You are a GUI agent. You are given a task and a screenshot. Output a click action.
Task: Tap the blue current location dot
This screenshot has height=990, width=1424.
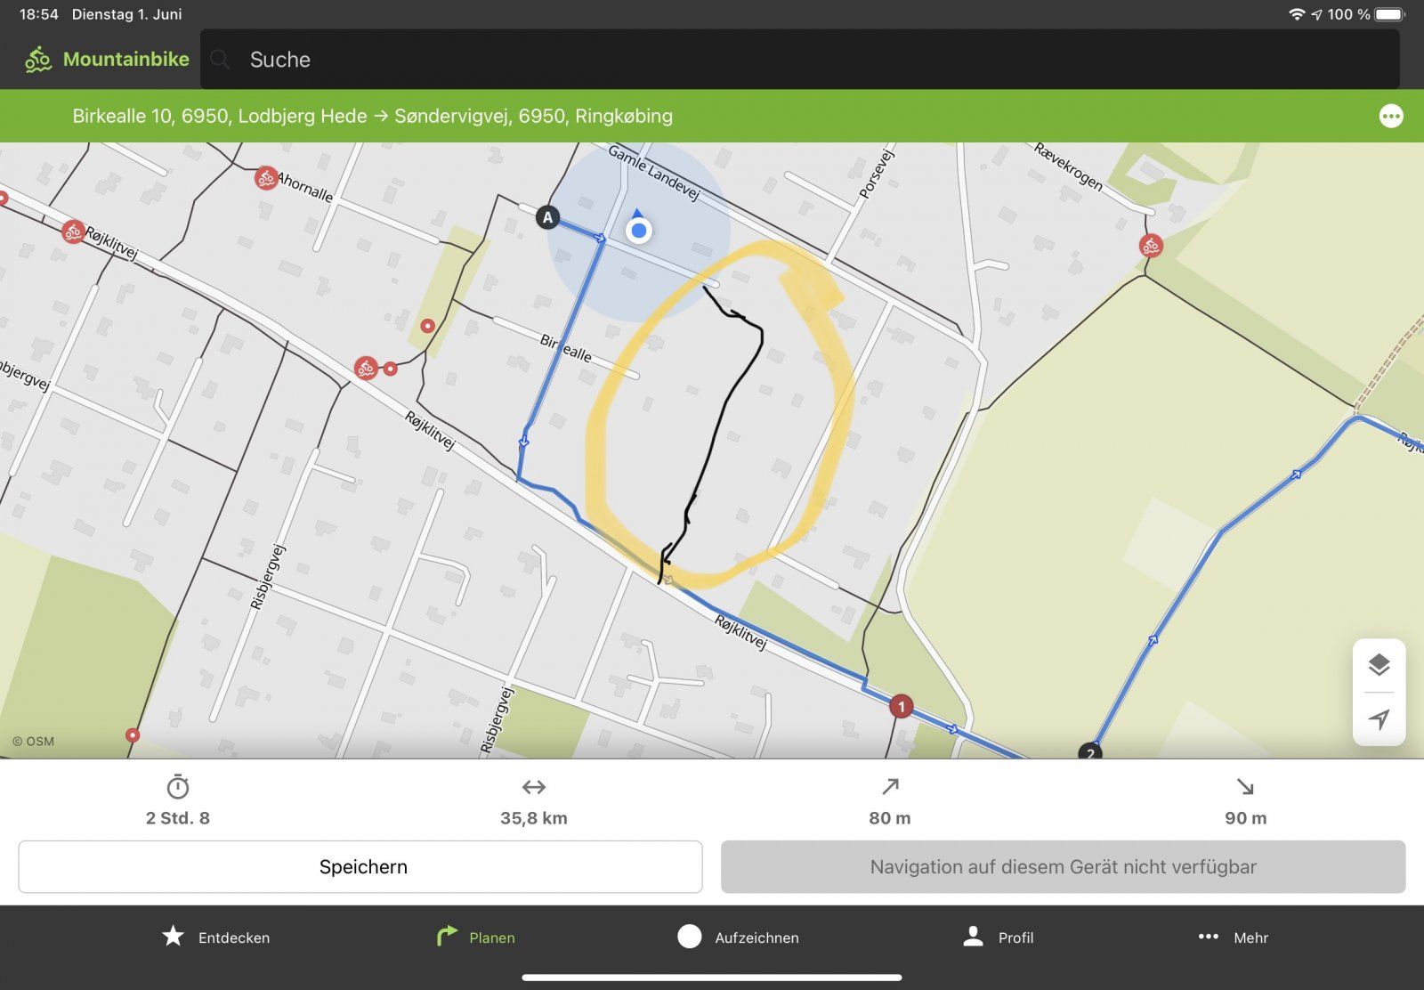point(638,231)
